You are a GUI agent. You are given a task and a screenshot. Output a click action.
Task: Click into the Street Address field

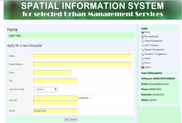coord(83,64)
